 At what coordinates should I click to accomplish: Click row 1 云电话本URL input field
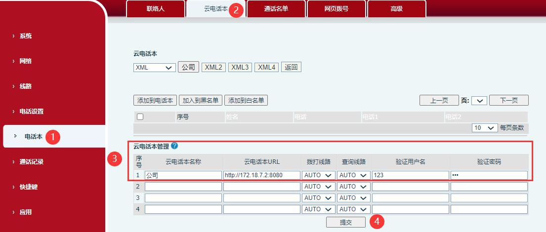pyautogui.click(x=261, y=175)
